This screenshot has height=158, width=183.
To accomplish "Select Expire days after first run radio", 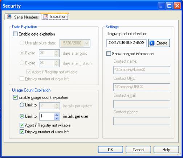I will point(22,63).
